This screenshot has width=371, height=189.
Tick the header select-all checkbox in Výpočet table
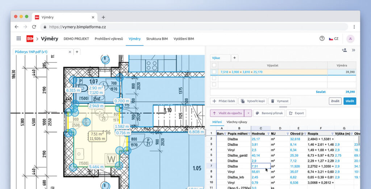tap(214, 65)
